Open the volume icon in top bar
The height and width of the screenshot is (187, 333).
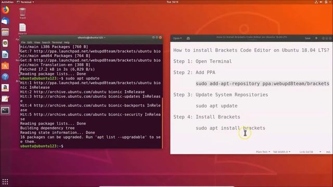point(321,2)
